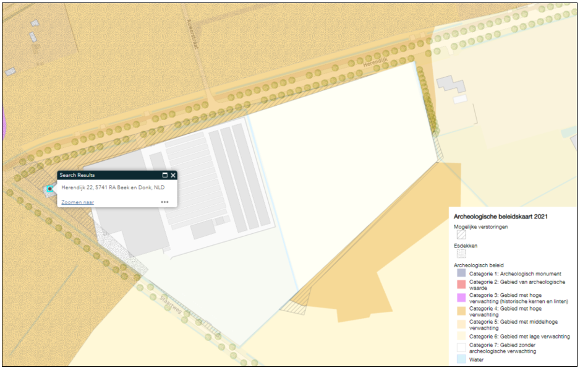
Task: Click the Water light-blue legend swatch
Action: point(461,359)
